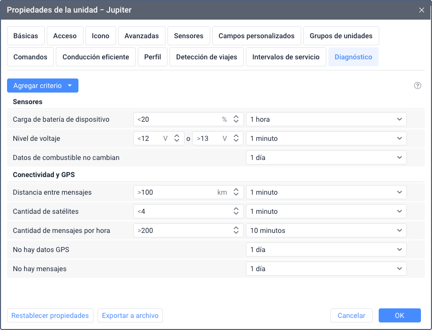Close the unit properties dialog

click(x=421, y=10)
